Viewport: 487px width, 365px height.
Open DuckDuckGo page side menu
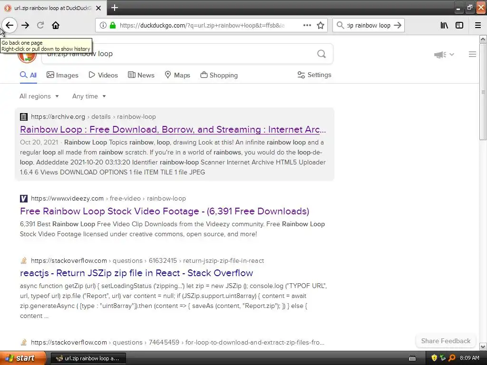(x=472, y=54)
